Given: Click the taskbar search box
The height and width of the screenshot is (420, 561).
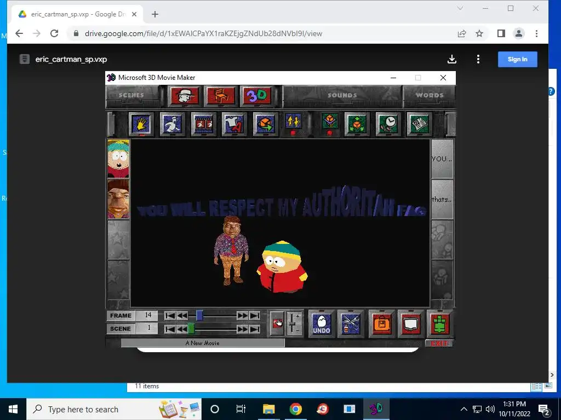Looking at the screenshot, I should [114, 409].
